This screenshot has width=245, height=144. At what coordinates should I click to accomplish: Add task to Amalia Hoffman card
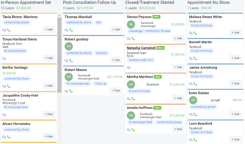[178, 129]
